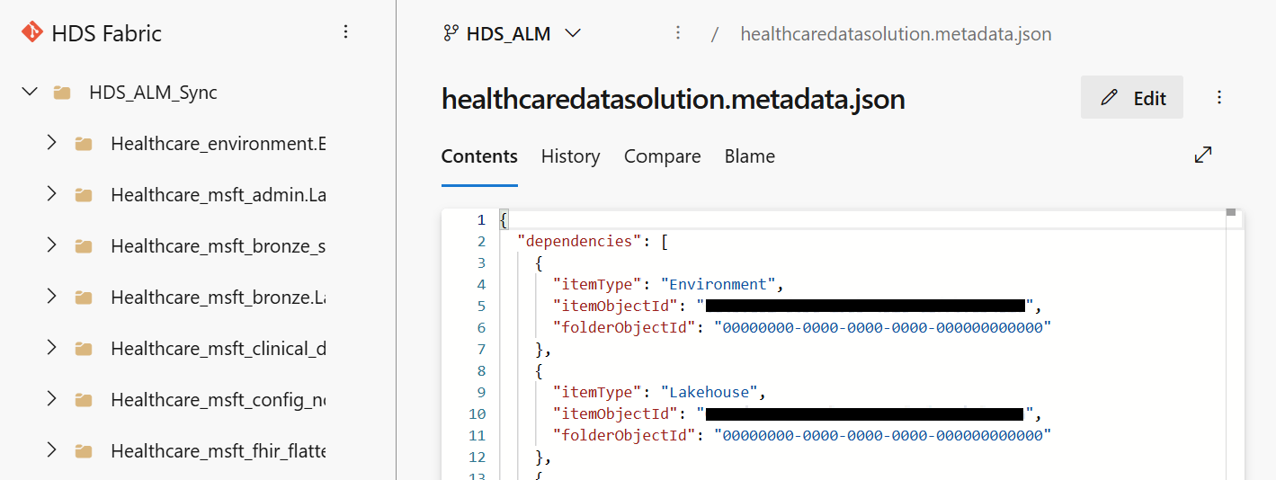Viewport: 1276px width, 480px height.
Task: Switch to the Contents tab
Action: pyautogui.click(x=479, y=156)
